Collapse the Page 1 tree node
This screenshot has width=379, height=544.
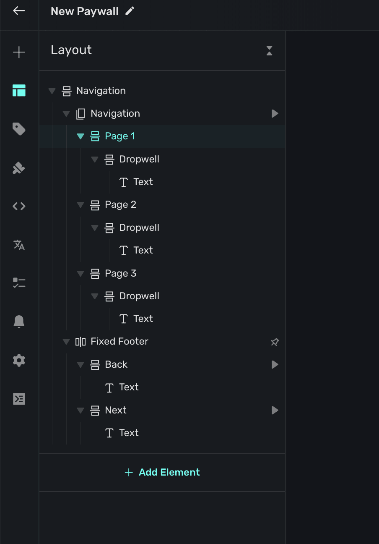pyautogui.click(x=80, y=136)
